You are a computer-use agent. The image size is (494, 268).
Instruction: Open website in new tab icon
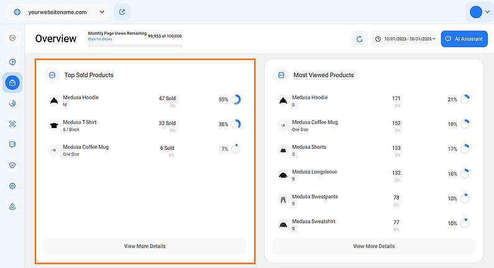122,12
